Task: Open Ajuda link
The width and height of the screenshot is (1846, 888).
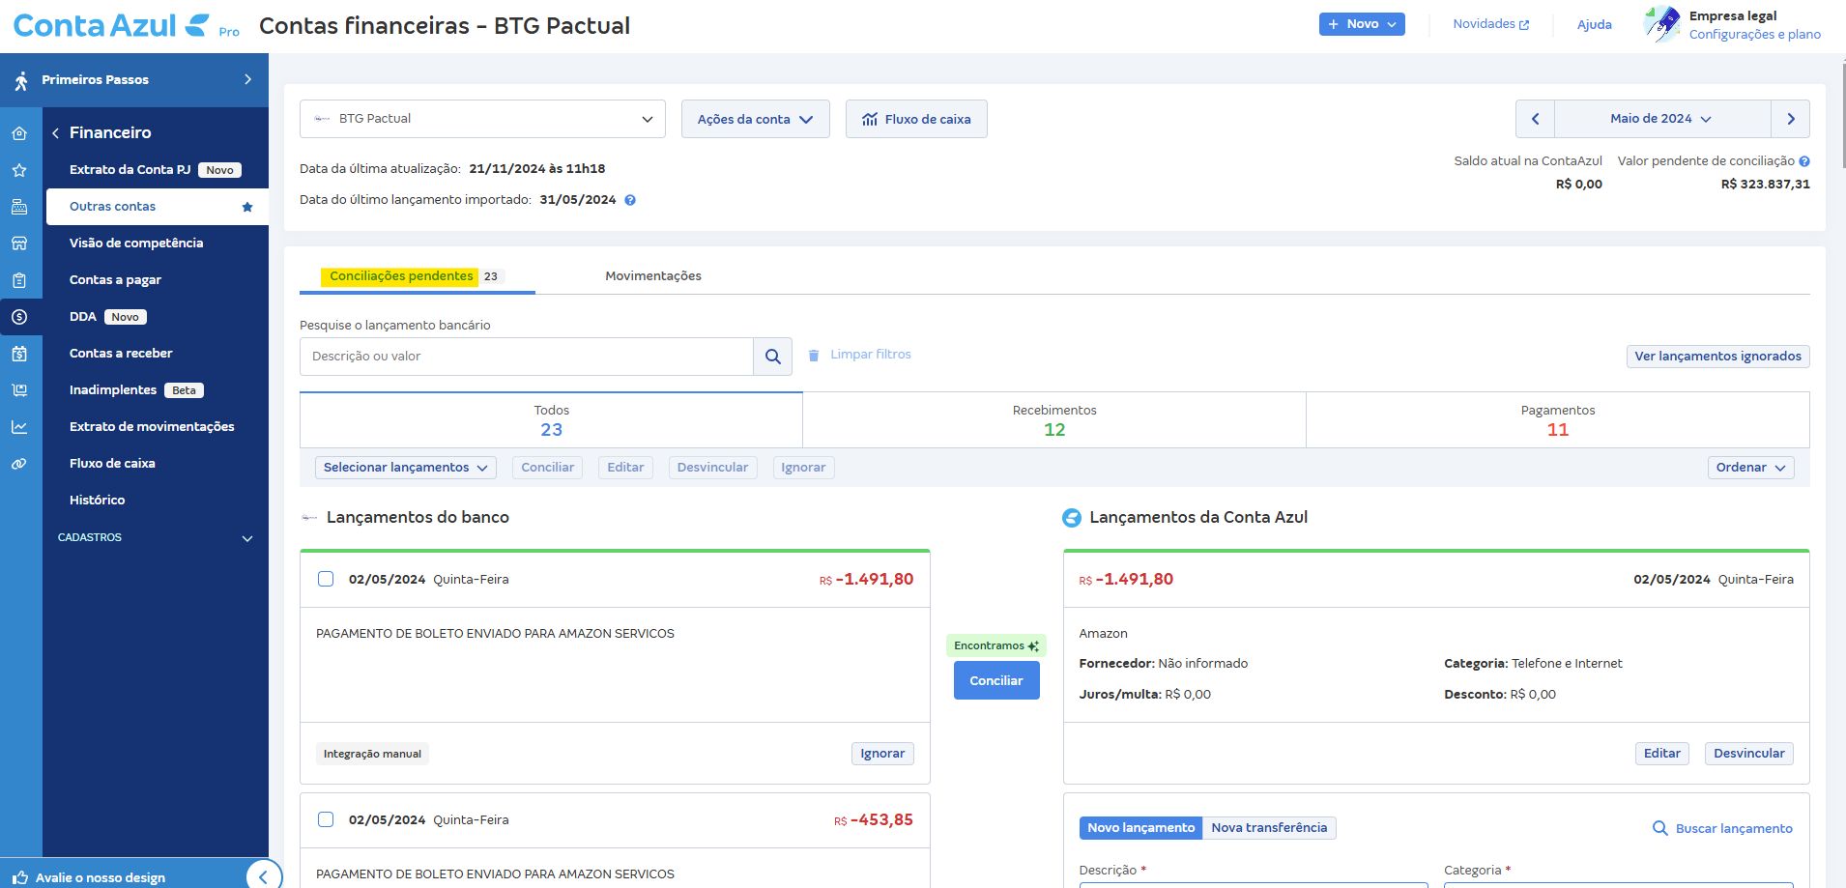Action: point(1595,24)
